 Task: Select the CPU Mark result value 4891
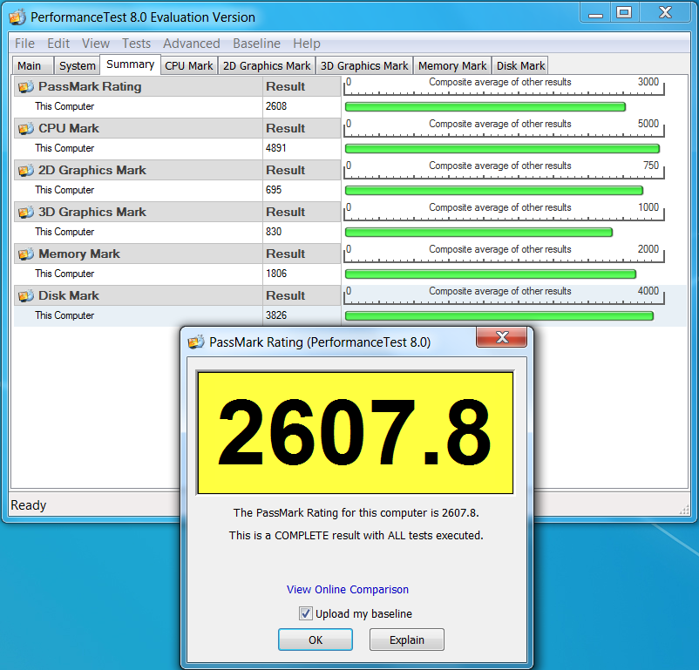pyautogui.click(x=276, y=148)
